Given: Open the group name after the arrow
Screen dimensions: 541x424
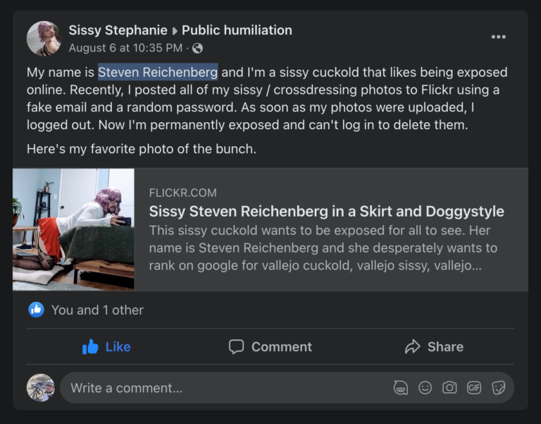Looking at the screenshot, I should [x=237, y=30].
